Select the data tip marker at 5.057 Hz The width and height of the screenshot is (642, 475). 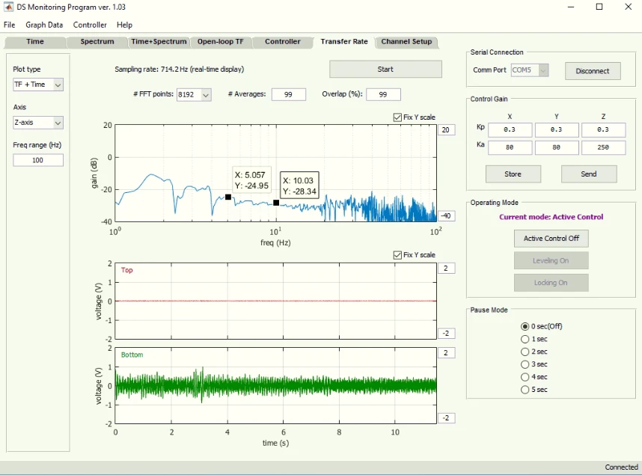pos(228,197)
